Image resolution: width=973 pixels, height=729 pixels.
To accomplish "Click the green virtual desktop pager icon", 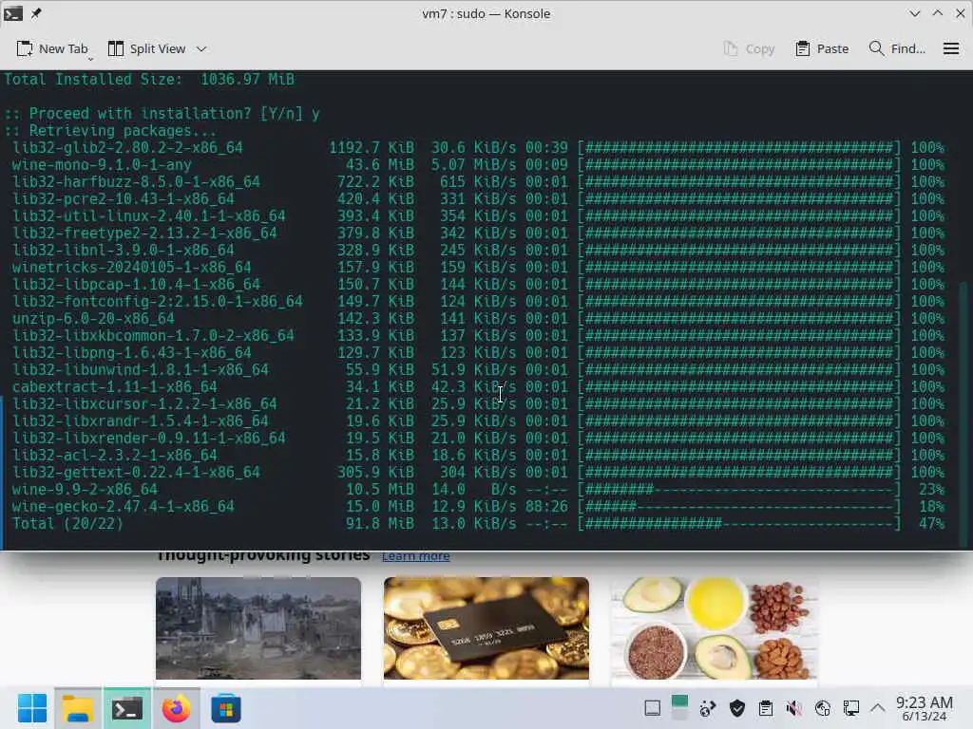I will [679, 708].
